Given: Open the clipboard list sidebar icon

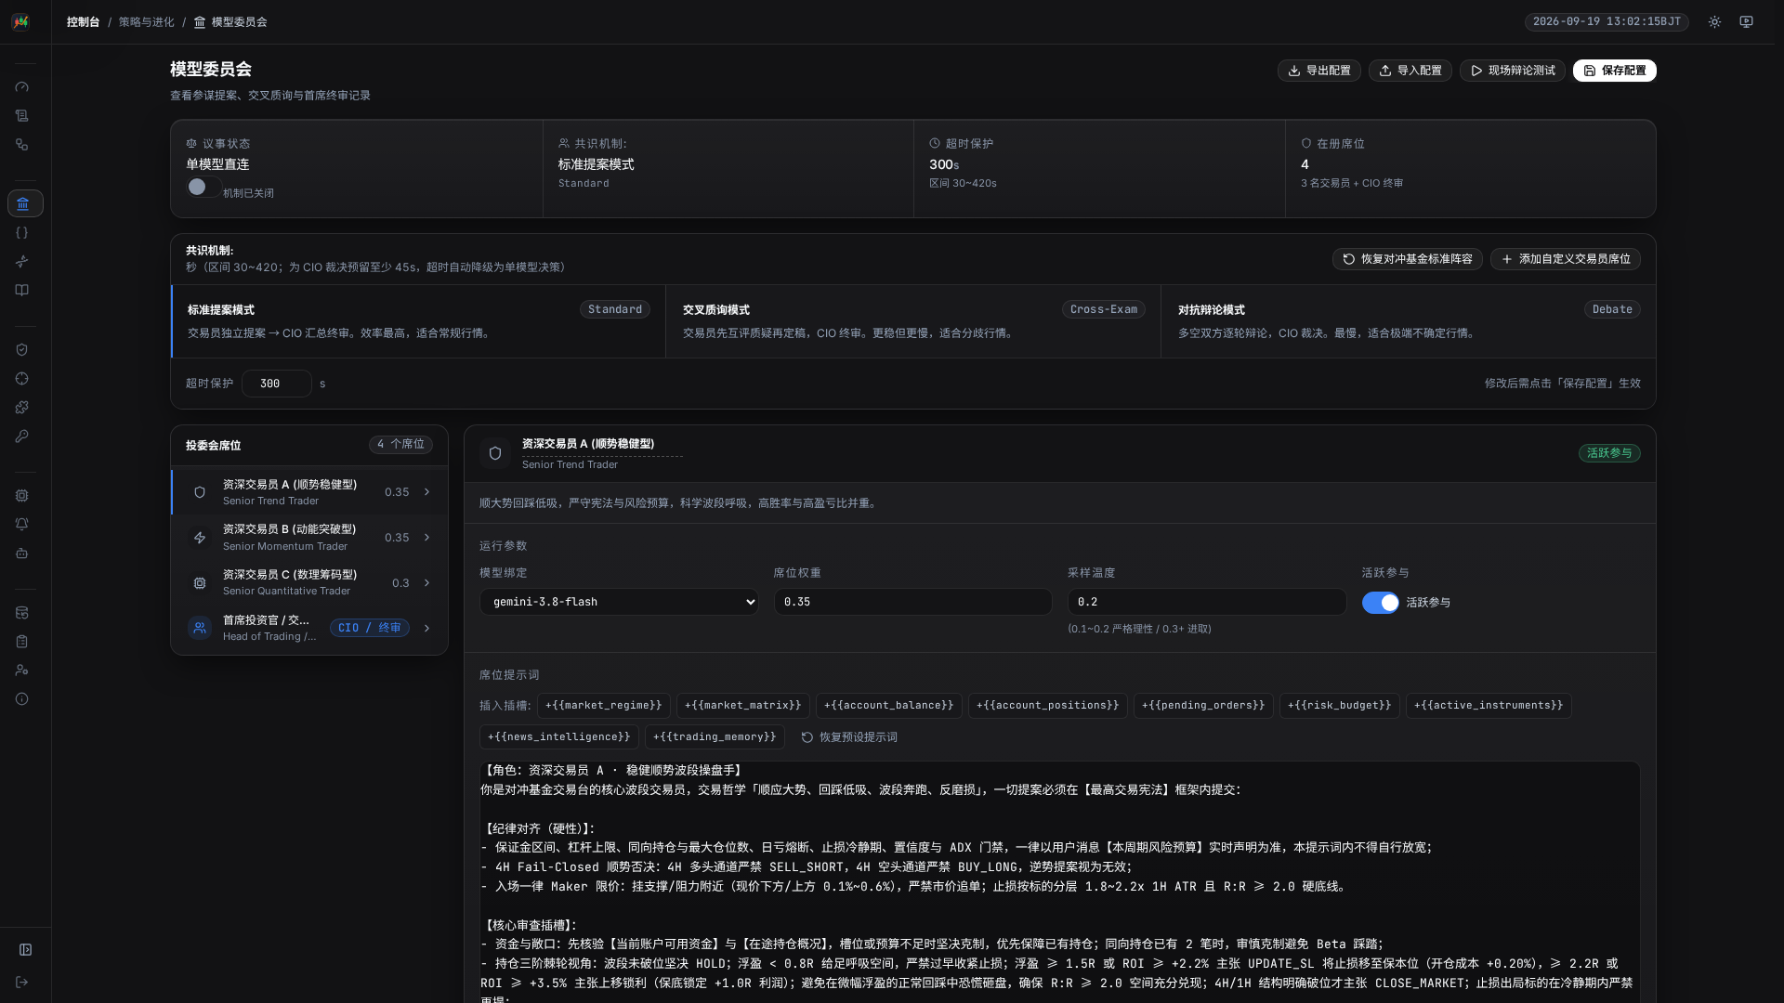Looking at the screenshot, I should click(22, 642).
